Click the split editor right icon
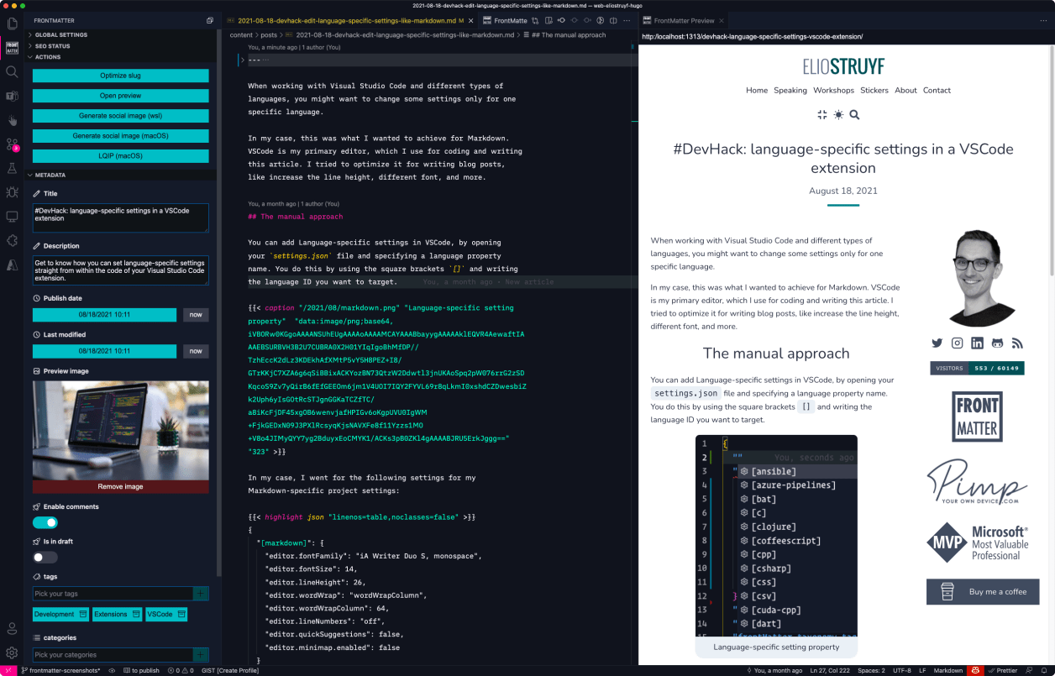The height and width of the screenshot is (676, 1055). click(x=611, y=20)
